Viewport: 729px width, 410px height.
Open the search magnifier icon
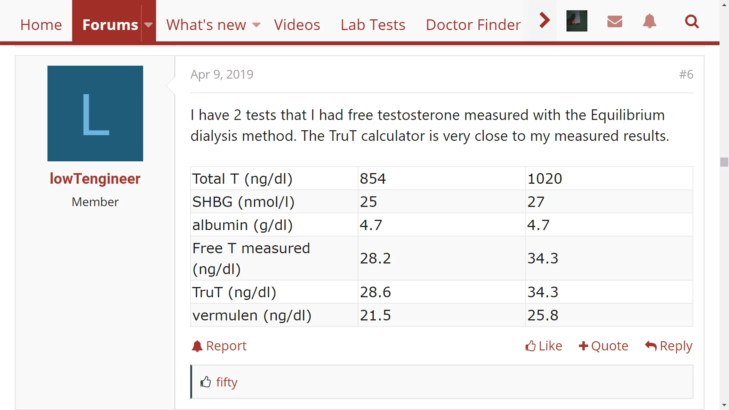click(x=692, y=21)
